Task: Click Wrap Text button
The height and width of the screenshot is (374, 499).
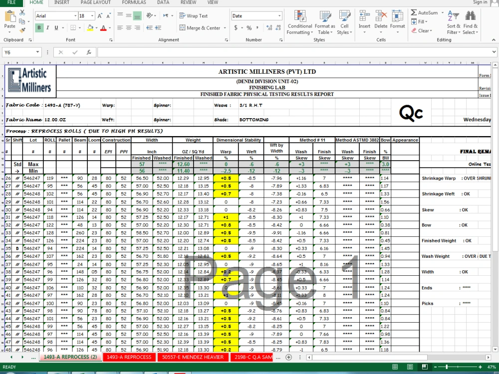Action: [194, 16]
